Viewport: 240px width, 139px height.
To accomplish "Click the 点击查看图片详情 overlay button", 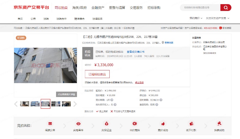I will [x=66, y=94].
